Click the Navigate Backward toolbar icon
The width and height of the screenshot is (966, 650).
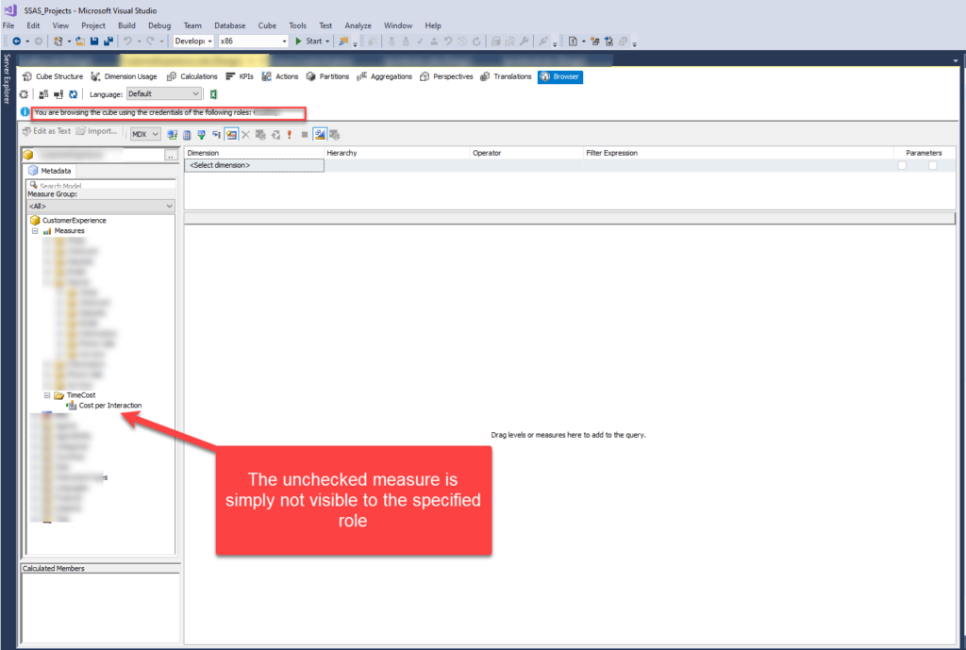17,42
